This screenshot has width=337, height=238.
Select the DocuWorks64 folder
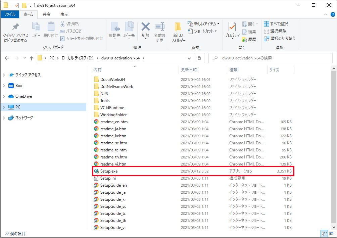(113, 80)
